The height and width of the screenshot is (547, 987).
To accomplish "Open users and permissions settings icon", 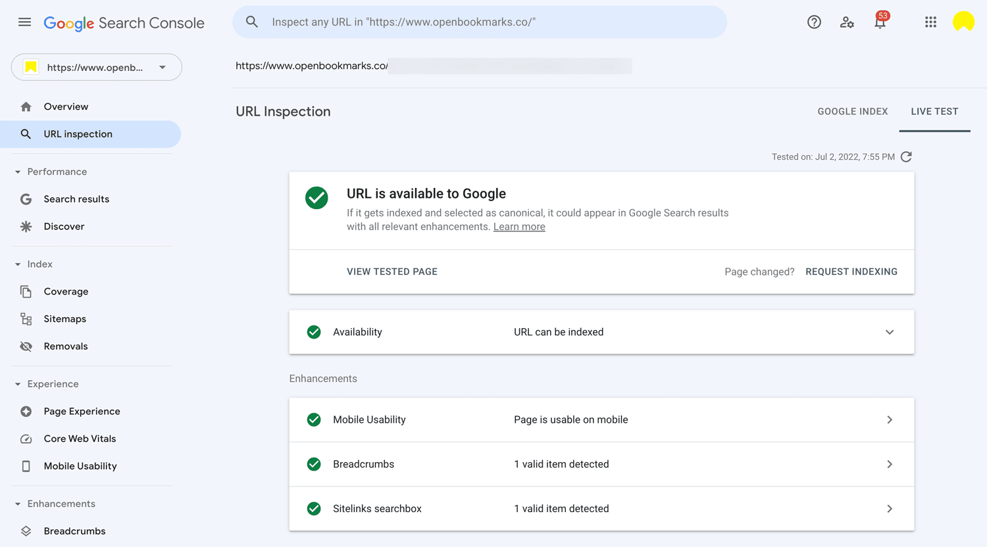I will (847, 22).
